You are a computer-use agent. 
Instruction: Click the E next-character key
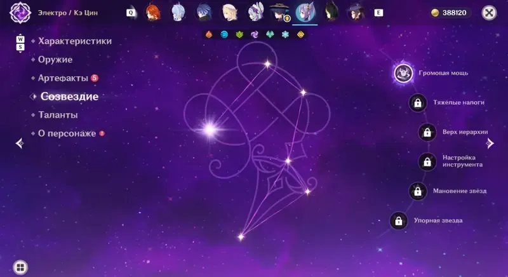(378, 13)
